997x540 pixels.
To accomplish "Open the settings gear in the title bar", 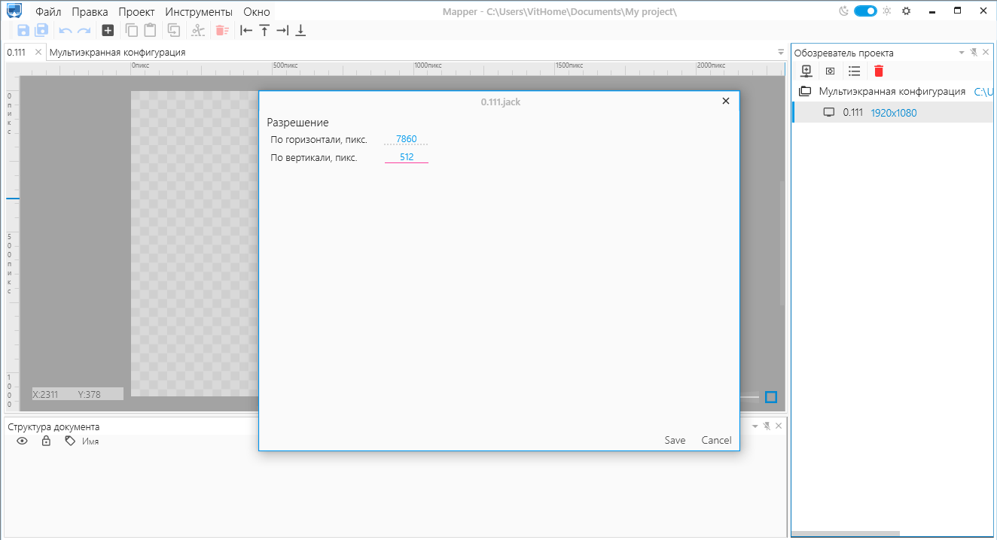I will pyautogui.click(x=907, y=11).
